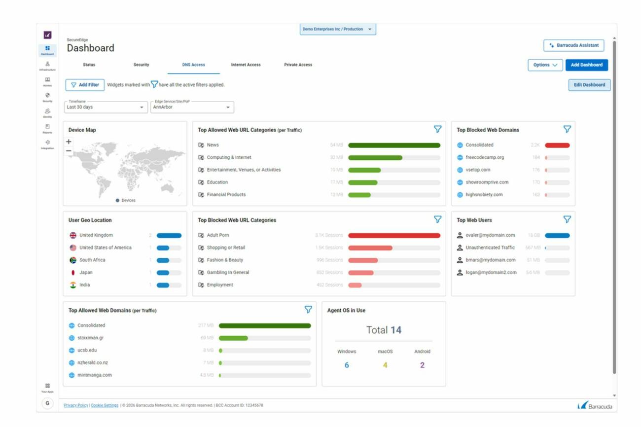
Task: Expand the Options dropdown button
Action: [545, 65]
